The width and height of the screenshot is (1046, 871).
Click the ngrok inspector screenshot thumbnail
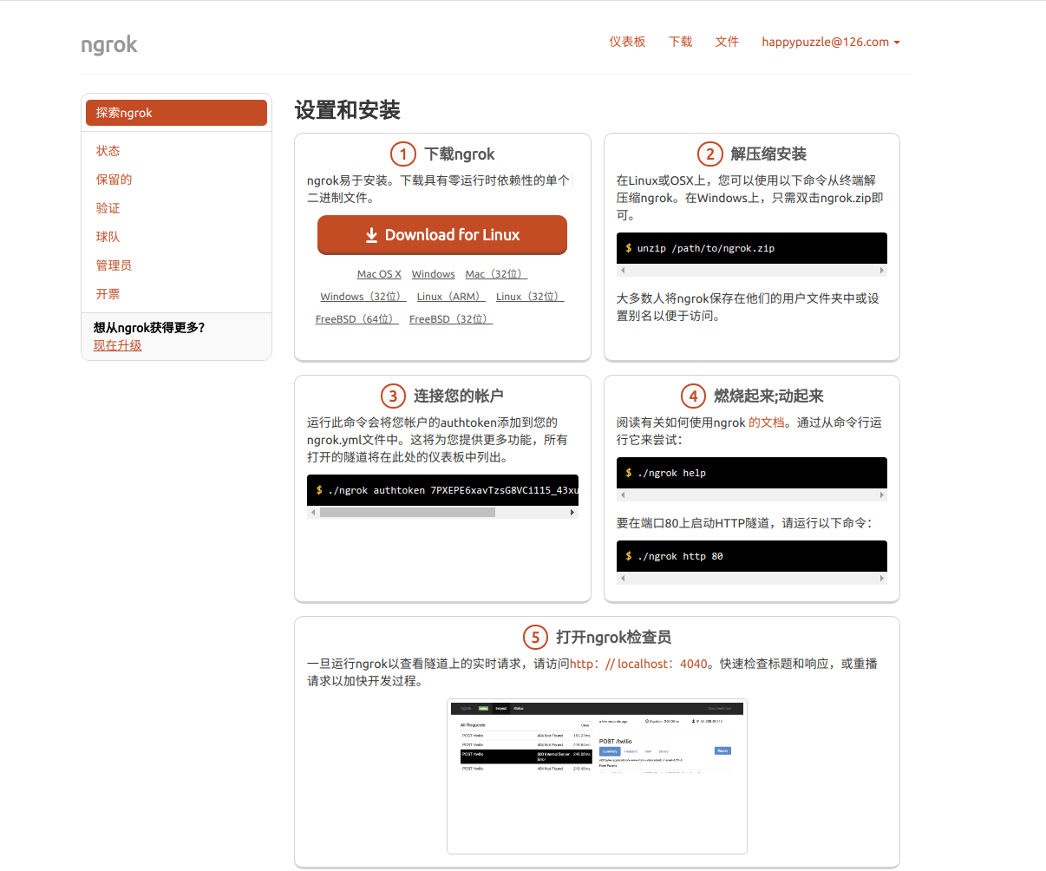click(x=597, y=776)
